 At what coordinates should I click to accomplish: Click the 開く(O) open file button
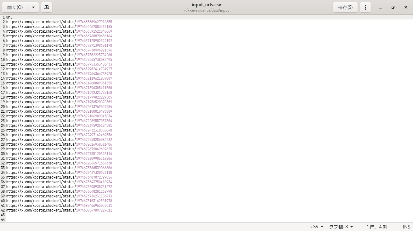coord(15,7)
